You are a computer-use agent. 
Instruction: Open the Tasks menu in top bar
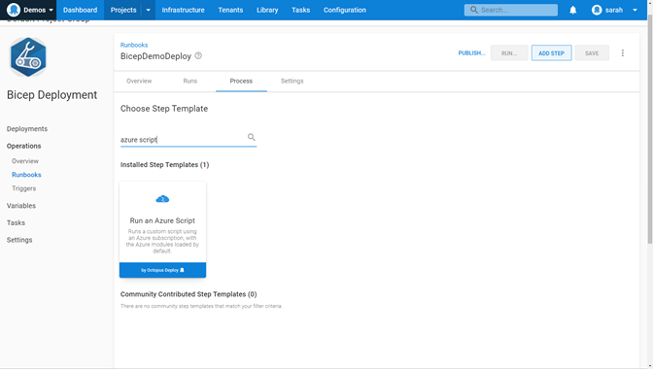pos(300,10)
